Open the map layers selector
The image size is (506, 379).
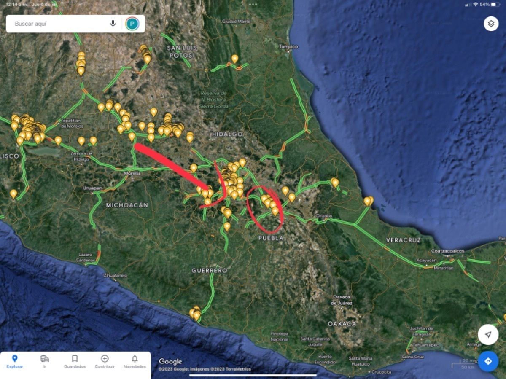coord(491,24)
